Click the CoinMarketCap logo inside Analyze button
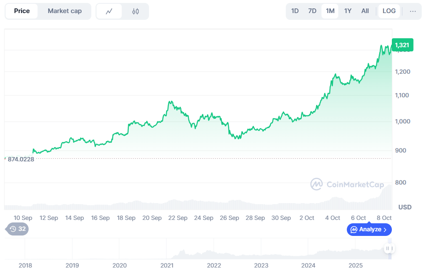This screenshot has height=273, width=423. click(354, 229)
